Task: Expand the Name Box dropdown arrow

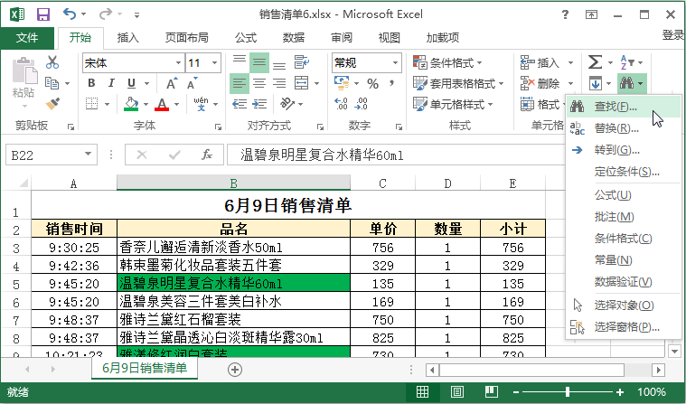Action: (x=89, y=155)
